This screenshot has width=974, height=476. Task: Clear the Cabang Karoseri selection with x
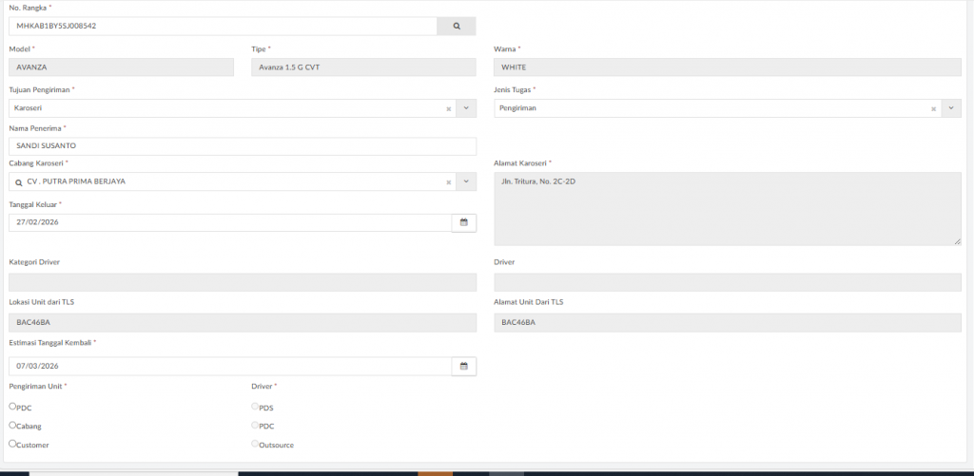pyautogui.click(x=448, y=181)
